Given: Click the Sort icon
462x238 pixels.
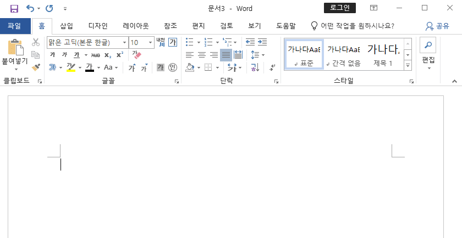Looking at the screenshot, I should [255, 67].
